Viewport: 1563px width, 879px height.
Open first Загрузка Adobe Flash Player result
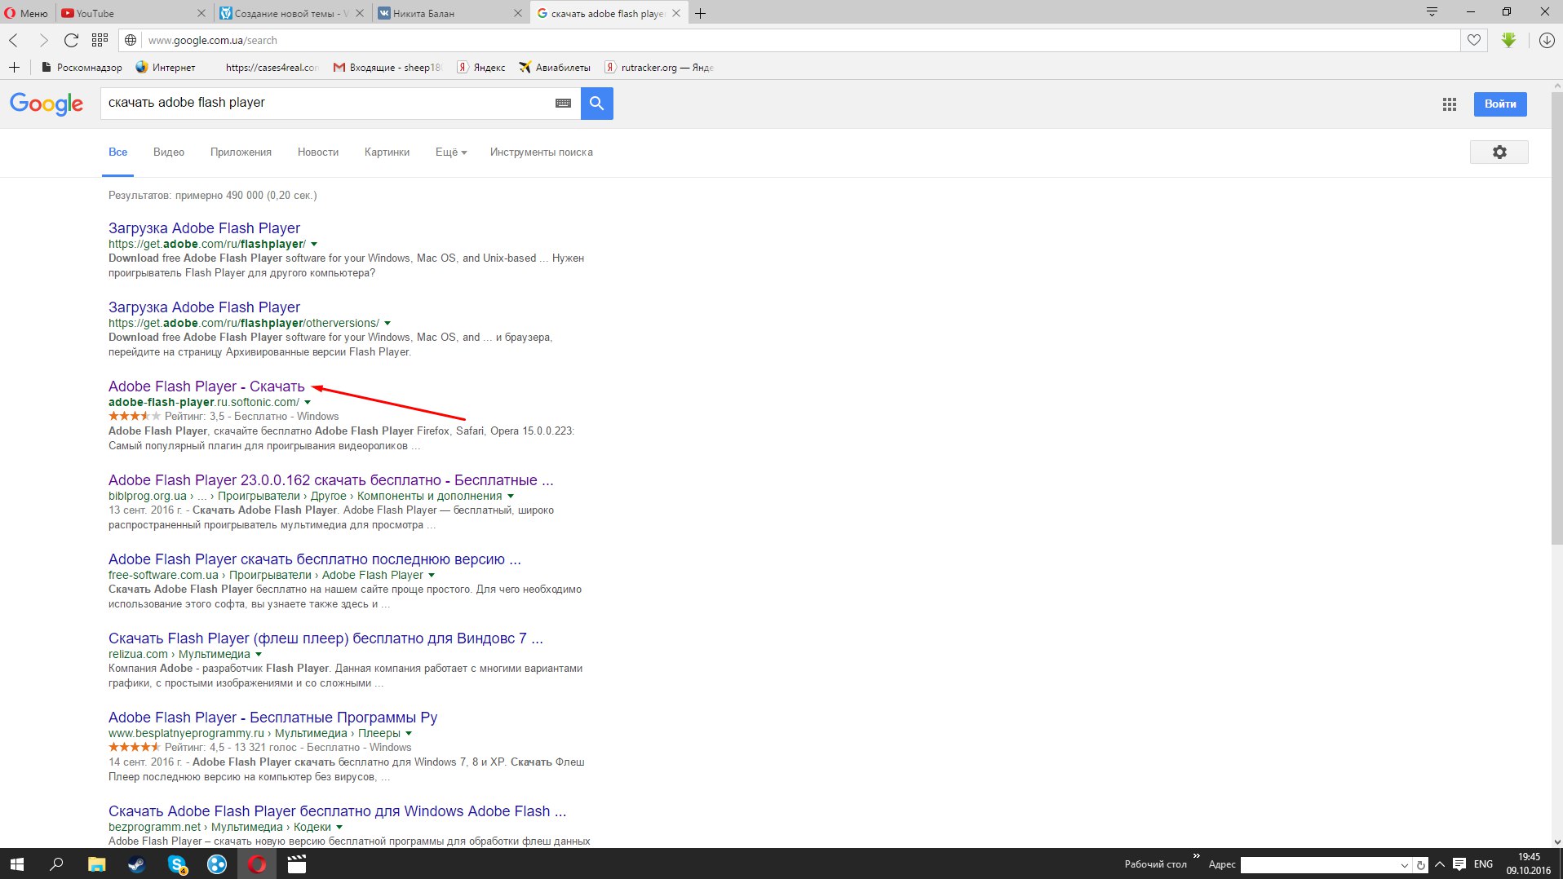click(204, 228)
